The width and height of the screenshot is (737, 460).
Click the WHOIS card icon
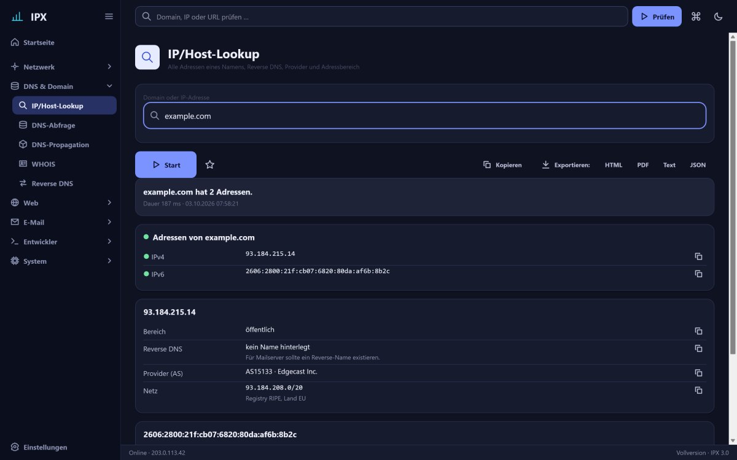click(x=23, y=164)
